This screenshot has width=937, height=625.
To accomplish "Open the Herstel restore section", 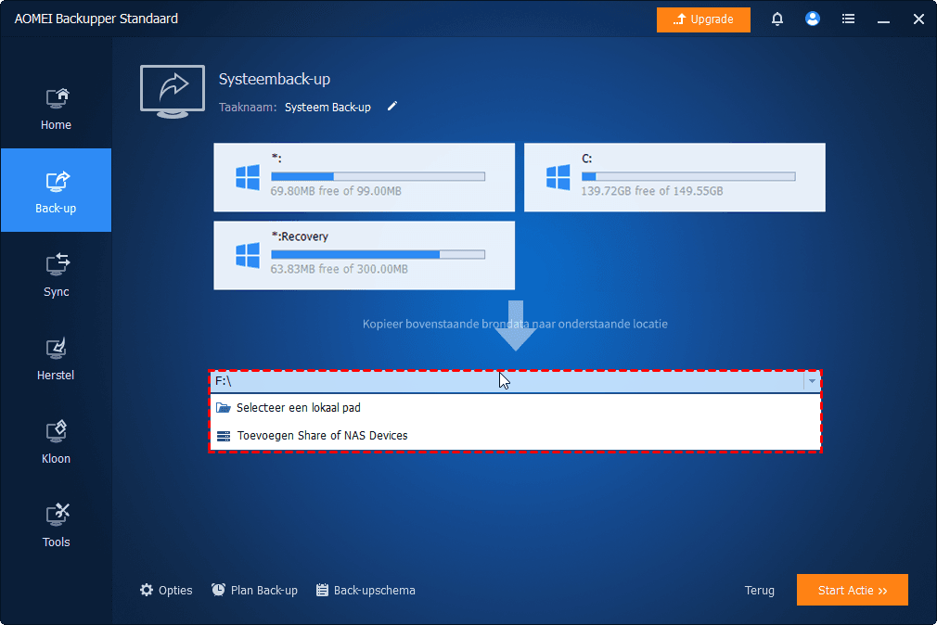I will click(56, 358).
